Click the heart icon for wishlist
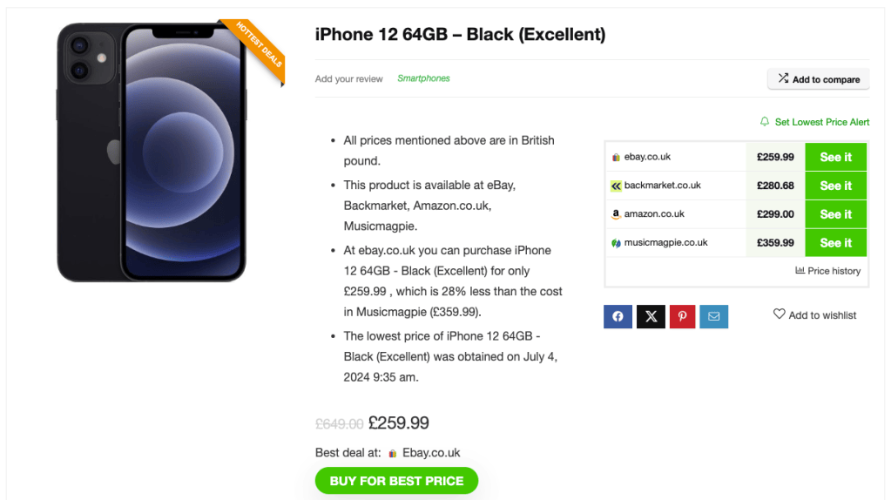The width and height of the screenshot is (891, 500). pos(779,314)
